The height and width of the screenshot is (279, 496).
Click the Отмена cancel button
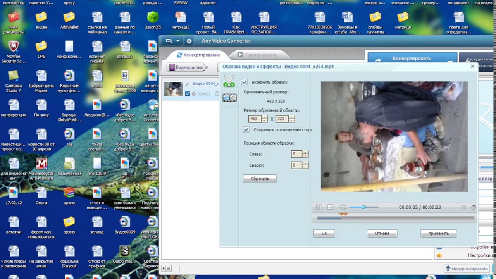point(382,233)
